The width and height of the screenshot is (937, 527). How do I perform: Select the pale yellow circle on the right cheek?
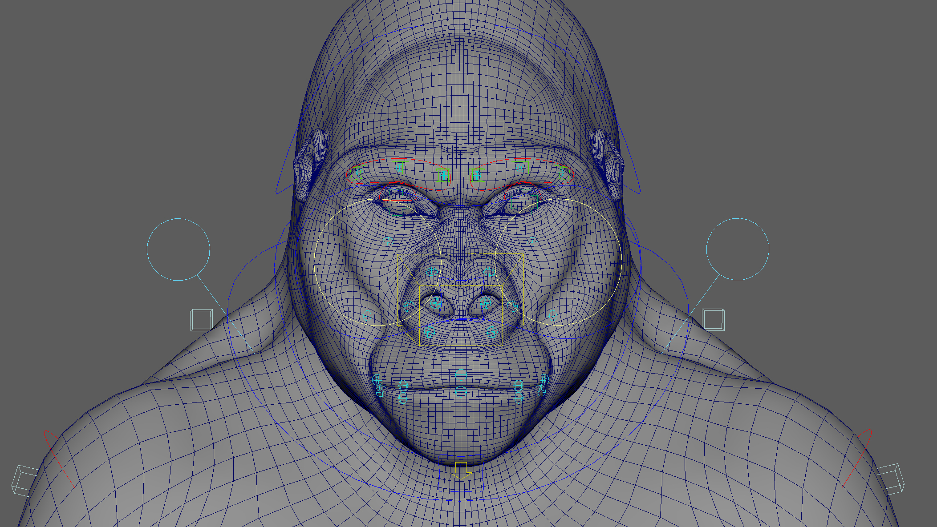[x=558, y=262]
